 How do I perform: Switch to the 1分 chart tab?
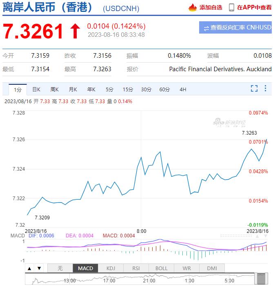pos(18,90)
